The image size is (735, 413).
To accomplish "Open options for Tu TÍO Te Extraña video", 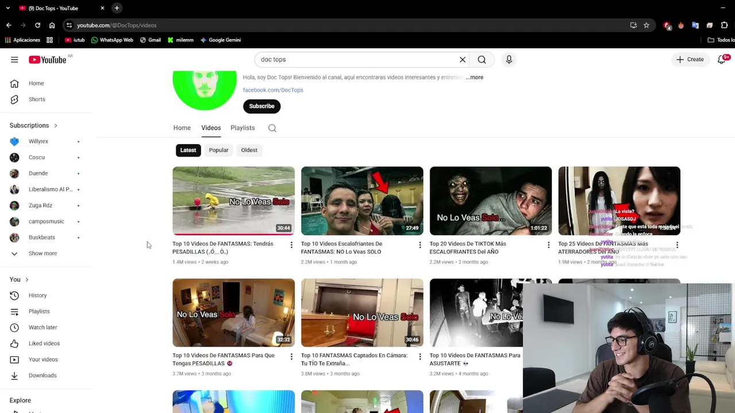I will coord(420,357).
